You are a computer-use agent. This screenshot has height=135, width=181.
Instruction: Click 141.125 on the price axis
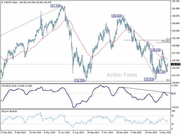pyautogui.click(x=176, y=75)
